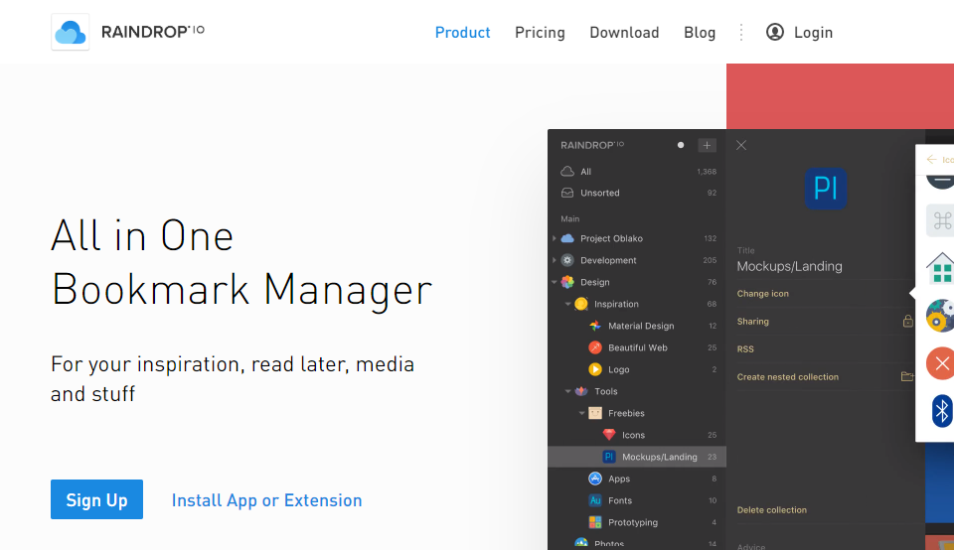
Task: Open the Prototyping collection label
Action: point(633,522)
